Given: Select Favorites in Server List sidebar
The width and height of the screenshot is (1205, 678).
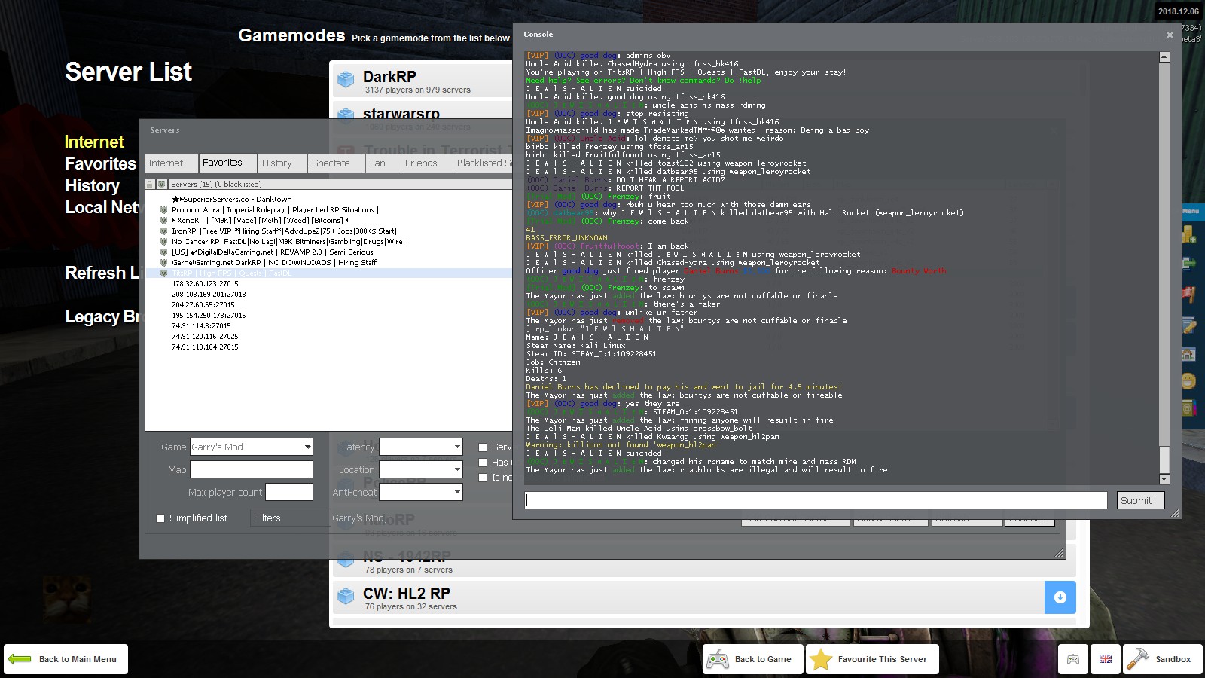Looking at the screenshot, I should [100, 164].
